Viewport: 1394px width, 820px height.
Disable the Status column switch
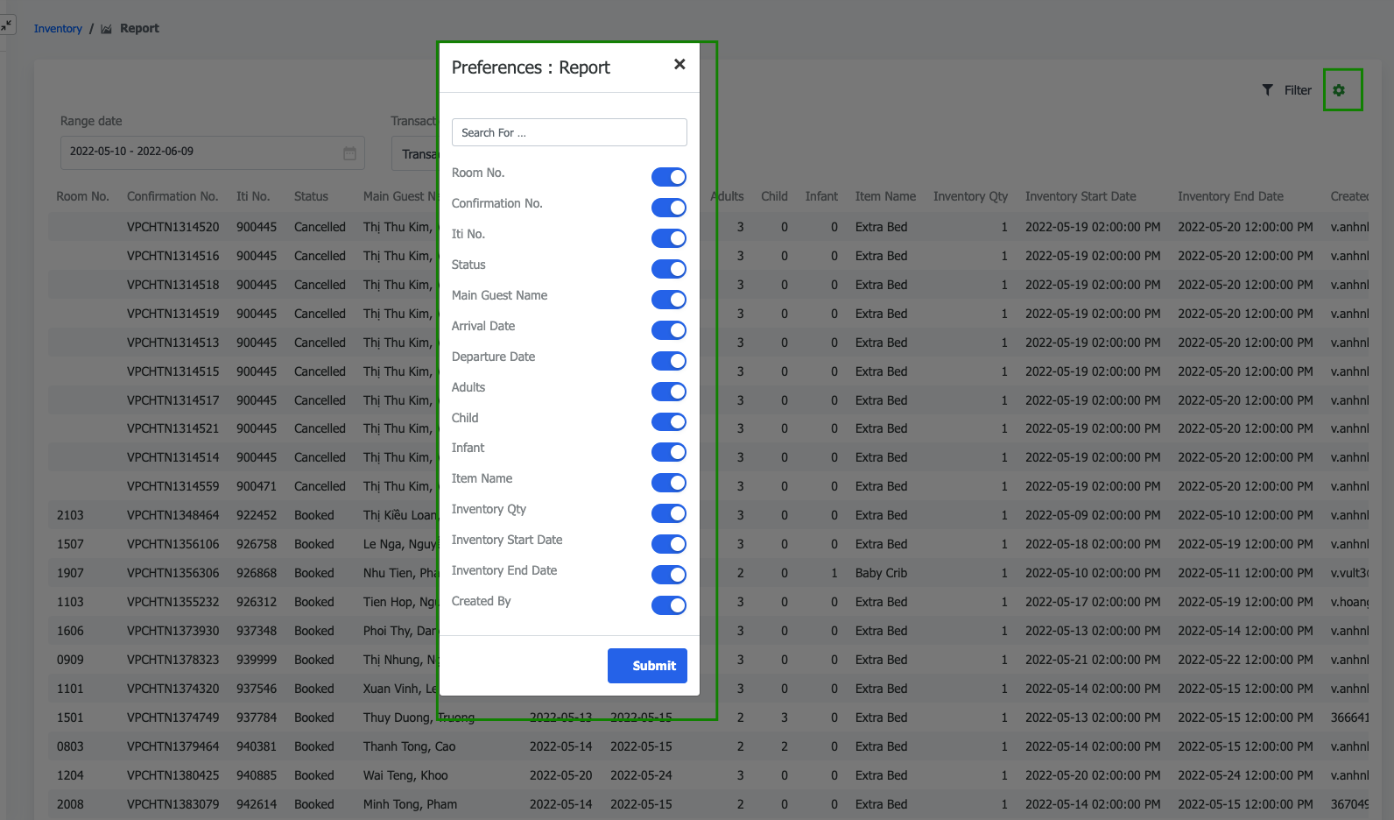click(x=668, y=269)
